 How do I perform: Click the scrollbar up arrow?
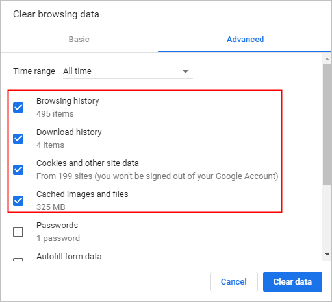pyautogui.click(x=327, y=59)
